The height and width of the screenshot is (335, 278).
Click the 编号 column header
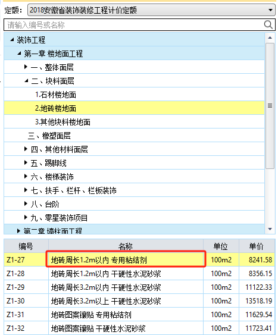tap(26, 246)
